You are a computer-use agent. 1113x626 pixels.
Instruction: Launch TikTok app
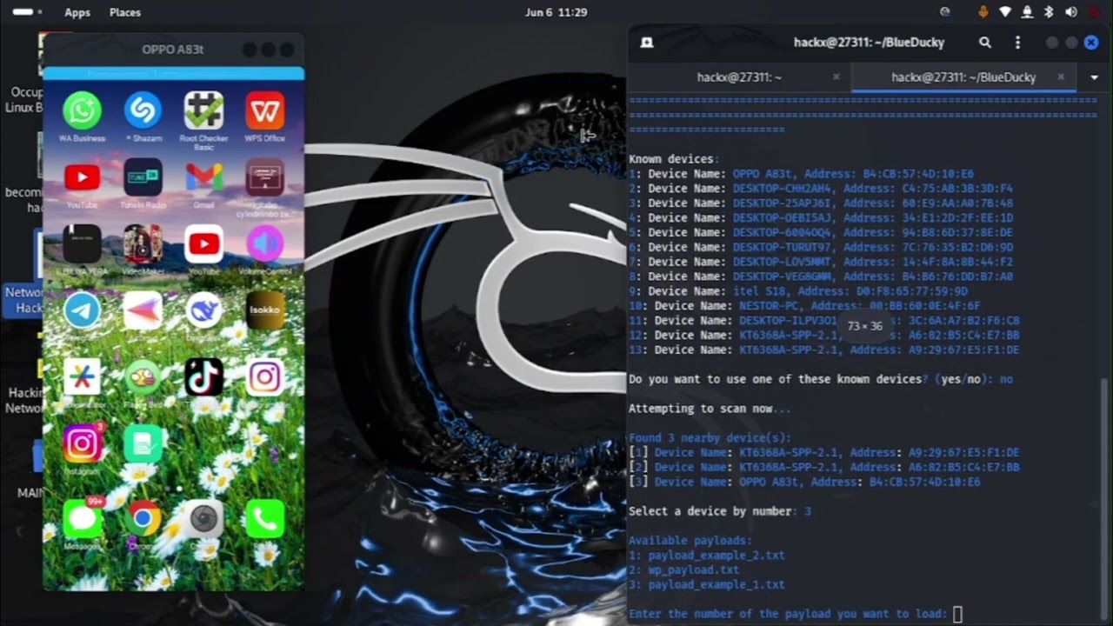pyautogui.click(x=204, y=377)
